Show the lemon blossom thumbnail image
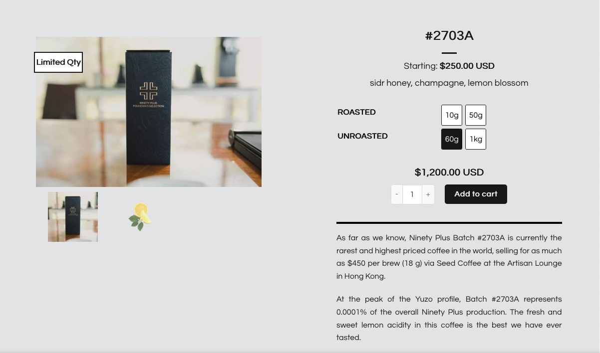 pyautogui.click(x=140, y=217)
